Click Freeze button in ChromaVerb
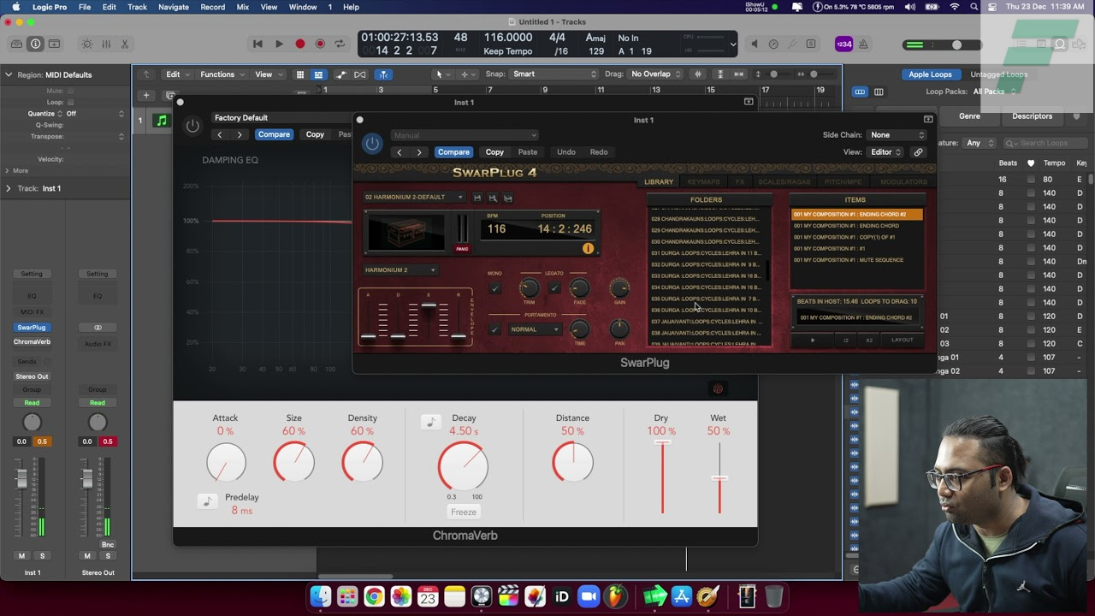 pyautogui.click(x=464, y=512)
